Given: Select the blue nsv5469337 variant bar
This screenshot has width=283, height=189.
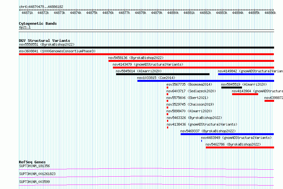Looking at the screenshot, I should coord(227,134).
